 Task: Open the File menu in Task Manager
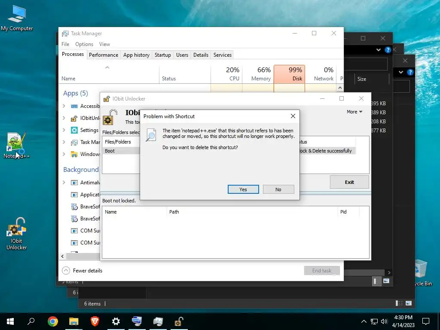tap(65, 44)
